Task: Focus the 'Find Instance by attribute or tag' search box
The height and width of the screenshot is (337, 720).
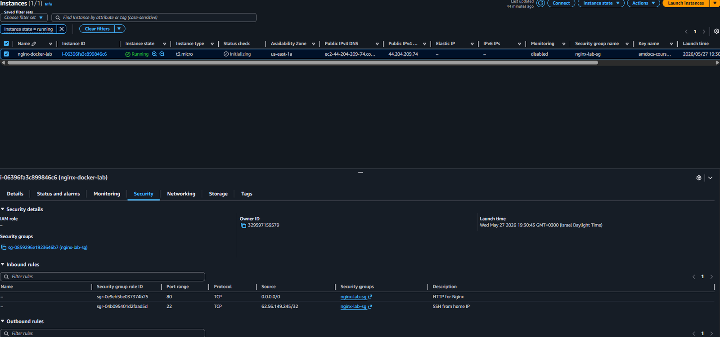Action: click(154, 18)
